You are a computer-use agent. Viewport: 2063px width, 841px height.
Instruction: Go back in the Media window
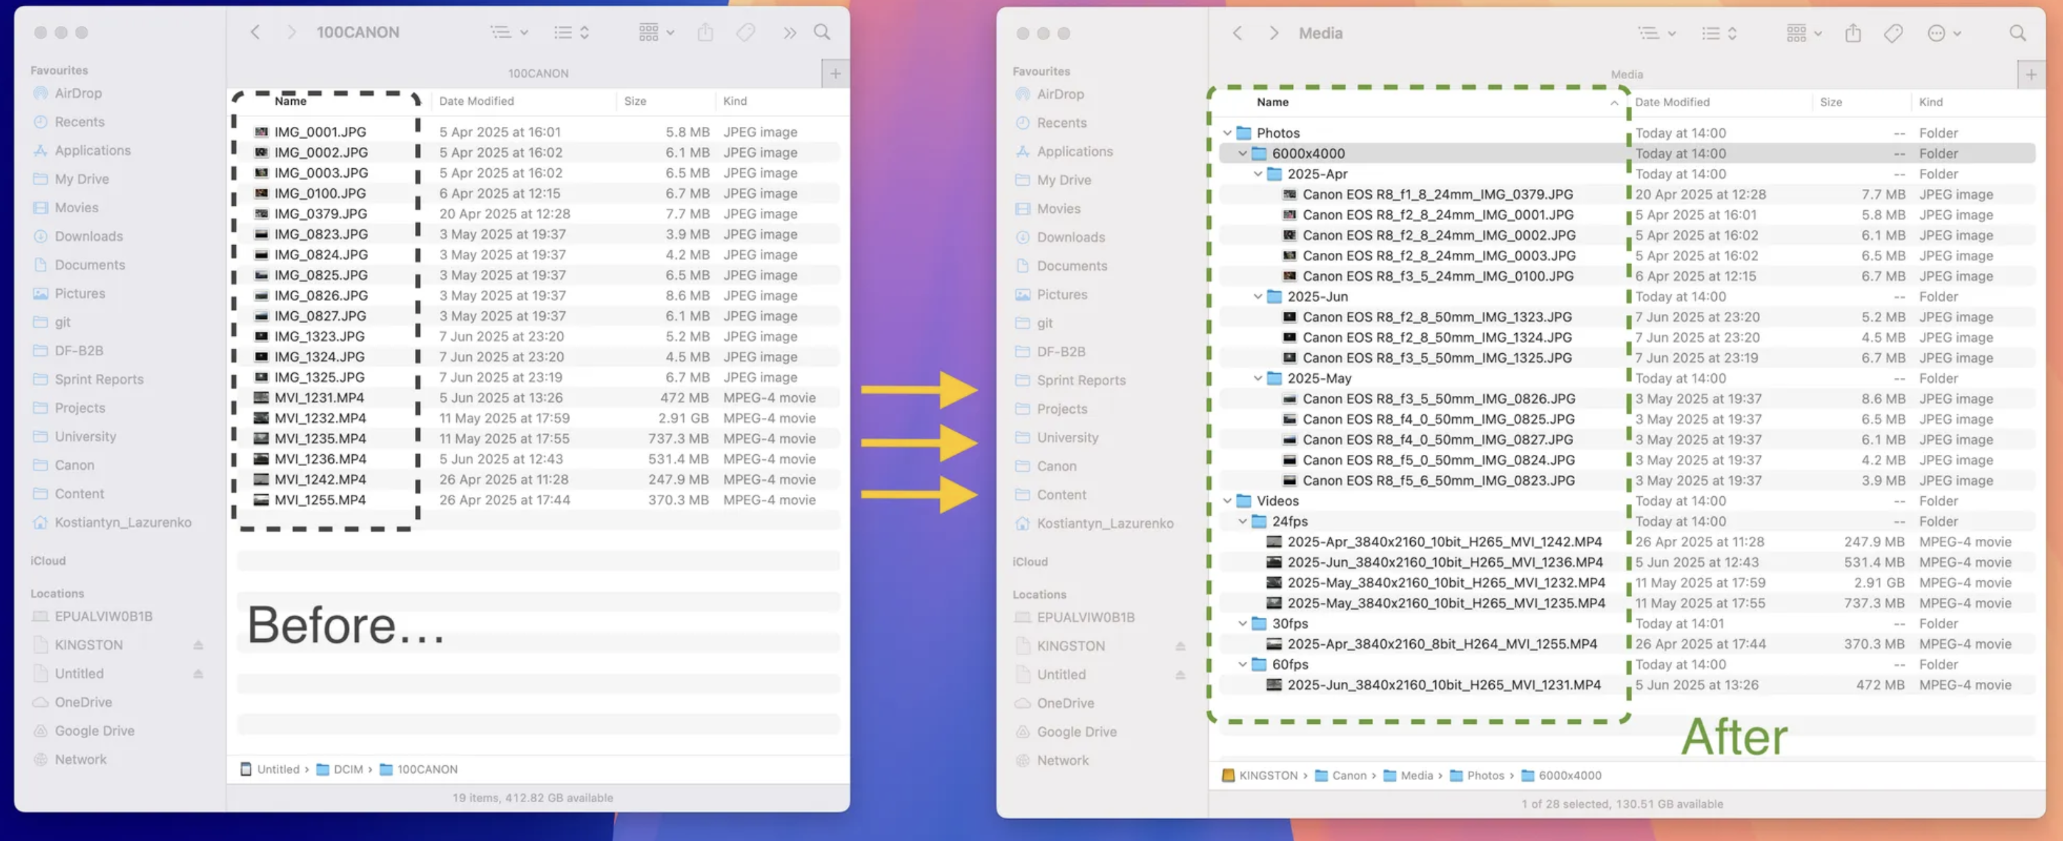1237,33
